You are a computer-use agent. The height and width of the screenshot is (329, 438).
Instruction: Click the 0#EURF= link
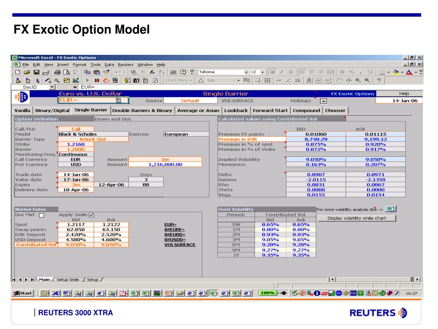point(175,230)
